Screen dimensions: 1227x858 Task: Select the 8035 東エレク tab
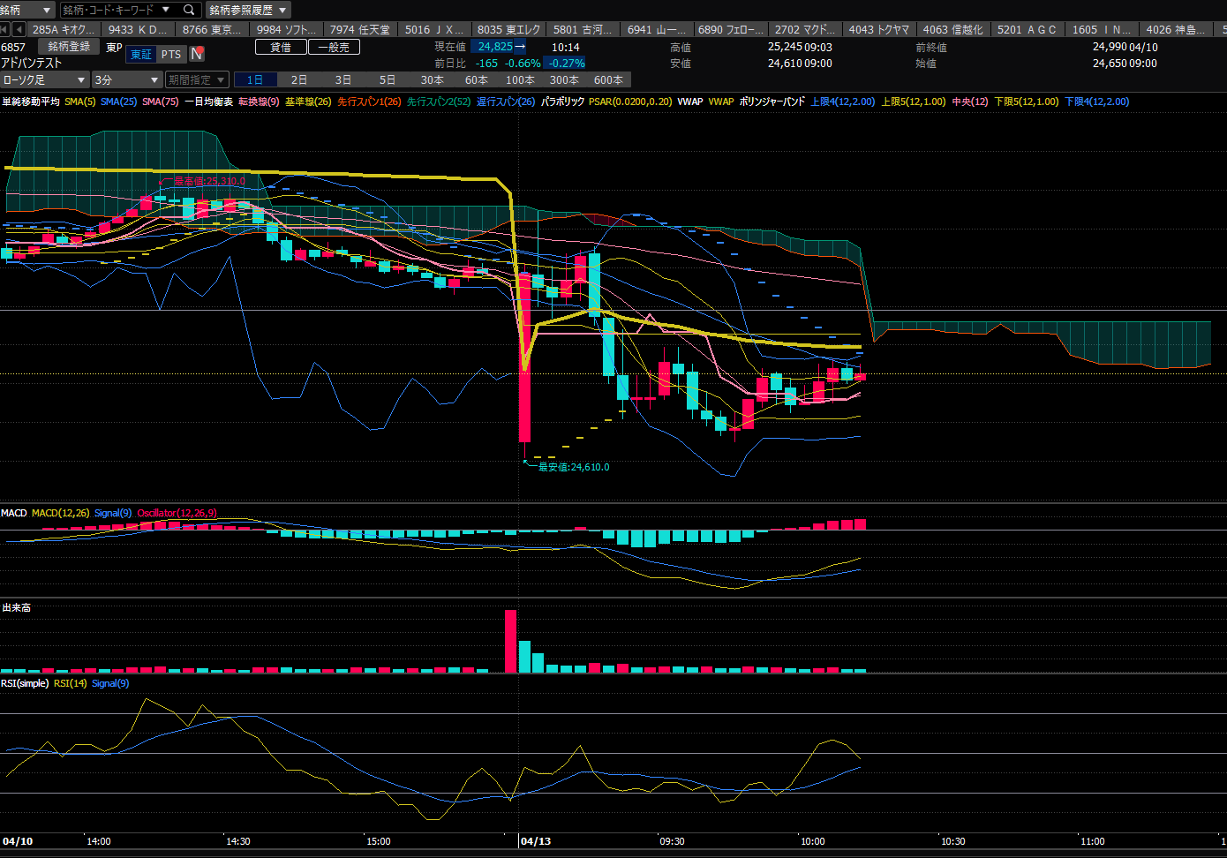click(508, 29)
